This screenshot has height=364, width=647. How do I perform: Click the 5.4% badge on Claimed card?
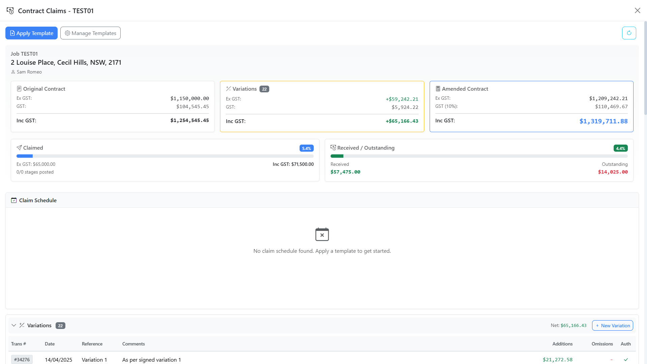click(x=306, y=148)
